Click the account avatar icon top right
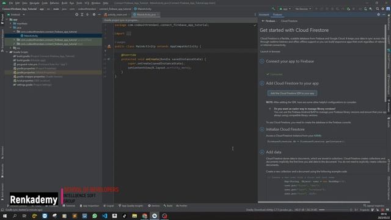This screenshot has width=391, height=220. (388, 9)
